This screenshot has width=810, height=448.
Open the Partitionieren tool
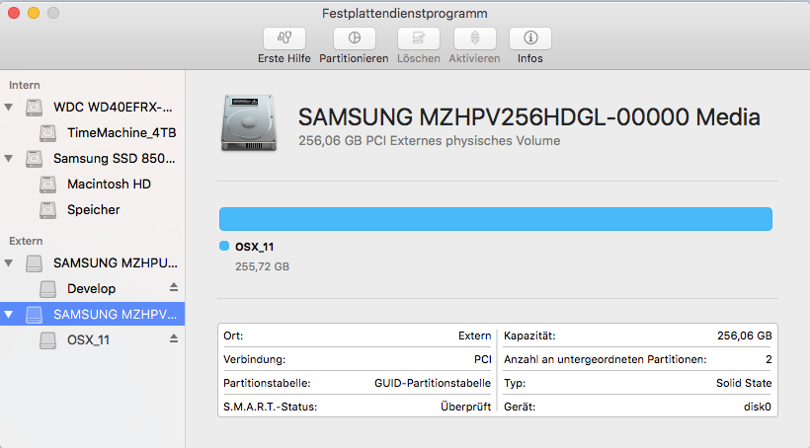coord(354,38)
